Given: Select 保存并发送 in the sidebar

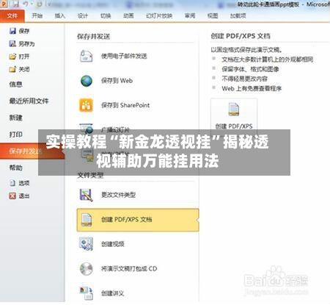Looking at the screenshot, I should (x=32, y=151).
